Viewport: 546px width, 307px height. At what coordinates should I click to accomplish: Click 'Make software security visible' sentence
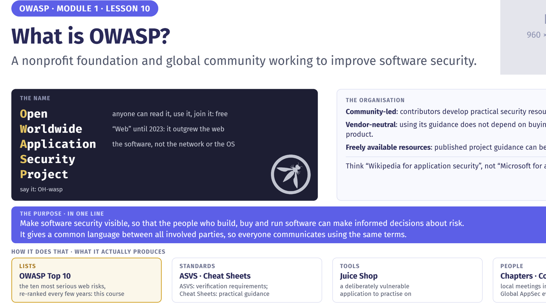[242, 223]
